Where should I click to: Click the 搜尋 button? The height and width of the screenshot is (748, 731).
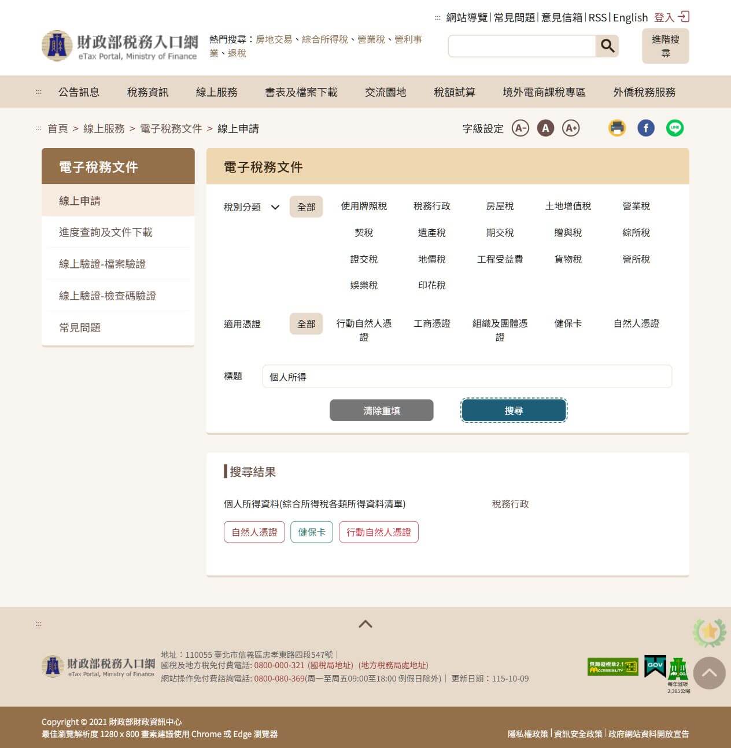514,410
